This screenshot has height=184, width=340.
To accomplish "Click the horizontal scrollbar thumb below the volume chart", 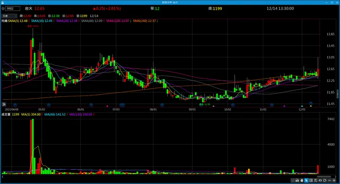I will click(x=324, y=177).
